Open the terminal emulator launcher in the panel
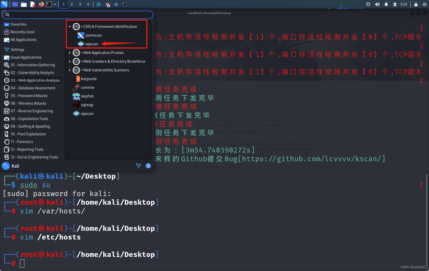 pos(49,4)
